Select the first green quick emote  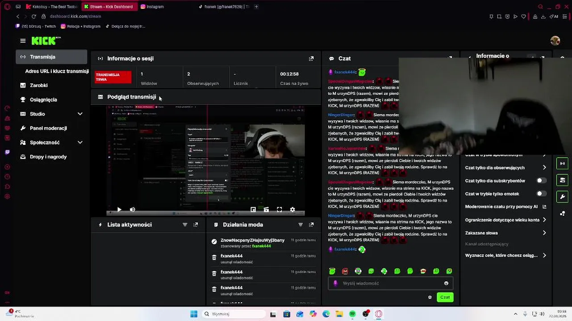[x=332, y=271]
